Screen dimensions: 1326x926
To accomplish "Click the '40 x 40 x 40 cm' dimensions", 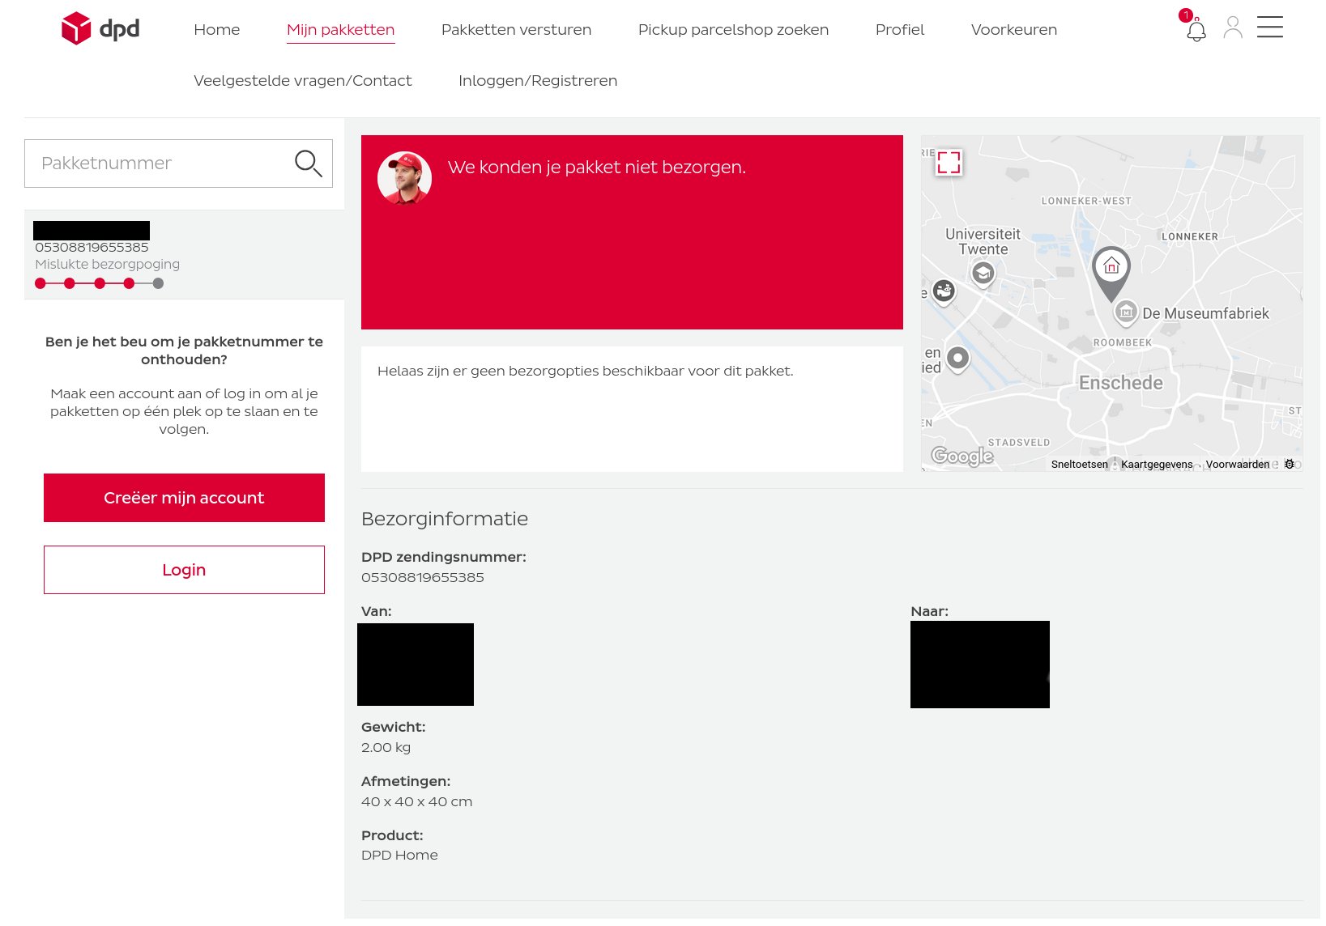I will tap(416, 802).
